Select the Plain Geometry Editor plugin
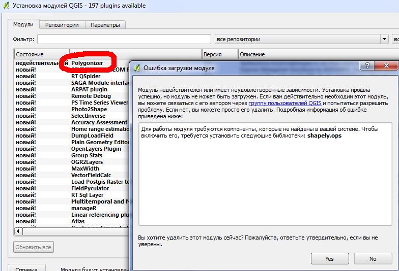Viewport: 399px width, 271px height. (x=100, y=142)
